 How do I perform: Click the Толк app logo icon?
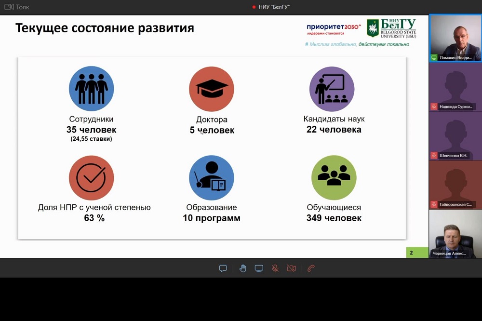tap(9, 7)
